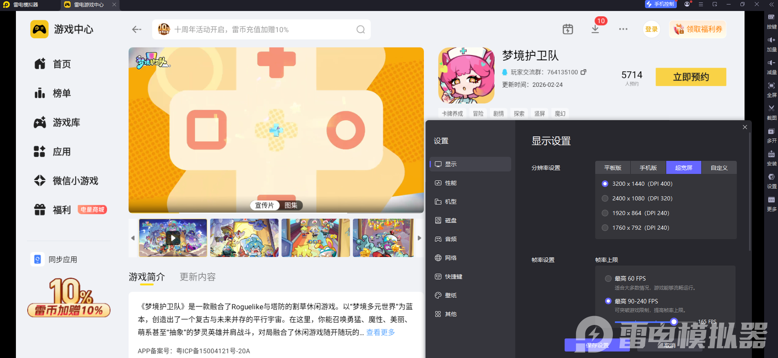Screen dimensions: 778x358
Task: Open the downloads icon with badge 10
Action: tap(596, 29)
